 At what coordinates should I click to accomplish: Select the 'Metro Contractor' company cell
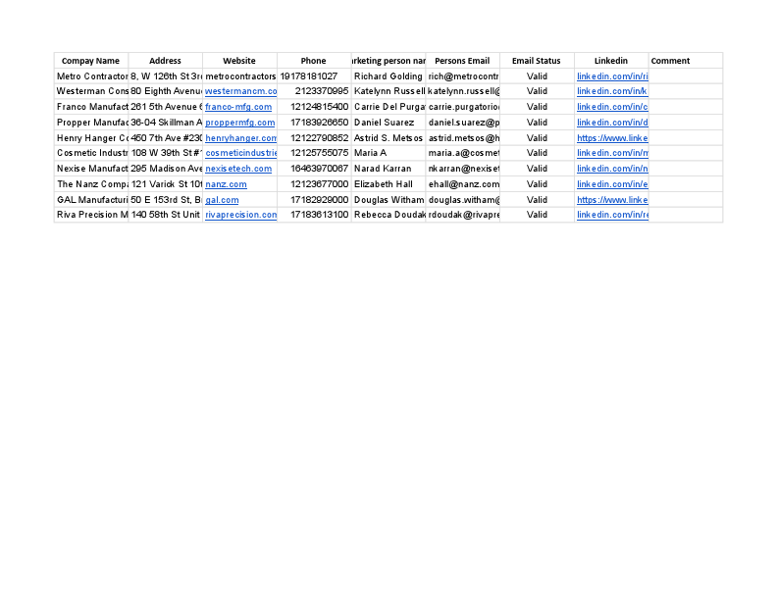click(x=91, y=76)
